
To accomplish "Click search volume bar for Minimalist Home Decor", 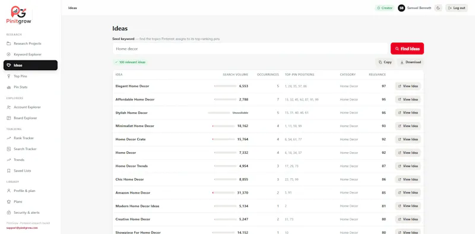I will point(224,126).
